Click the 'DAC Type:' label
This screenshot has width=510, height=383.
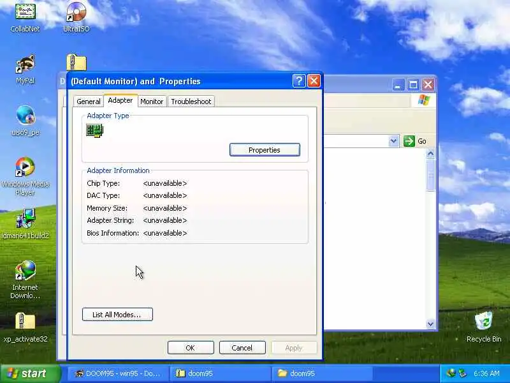[103, 195]
